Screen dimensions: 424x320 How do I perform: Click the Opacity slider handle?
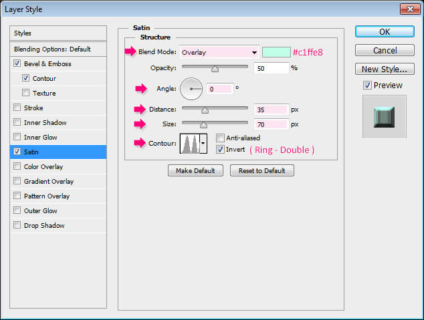[215, 68]
